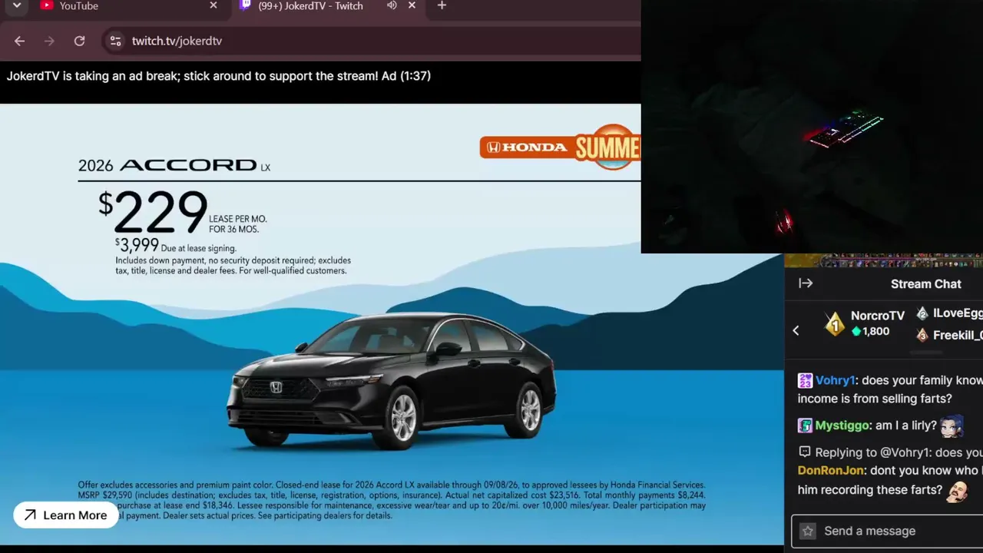
Task: Click the emote after "am I a lirly?"
Action: 952,425
